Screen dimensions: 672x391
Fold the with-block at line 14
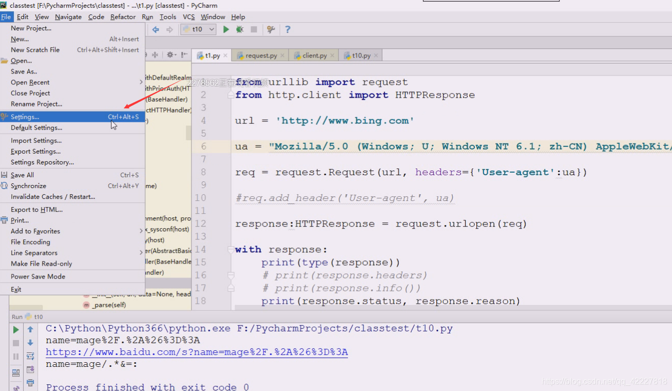[x=231, y=250]
